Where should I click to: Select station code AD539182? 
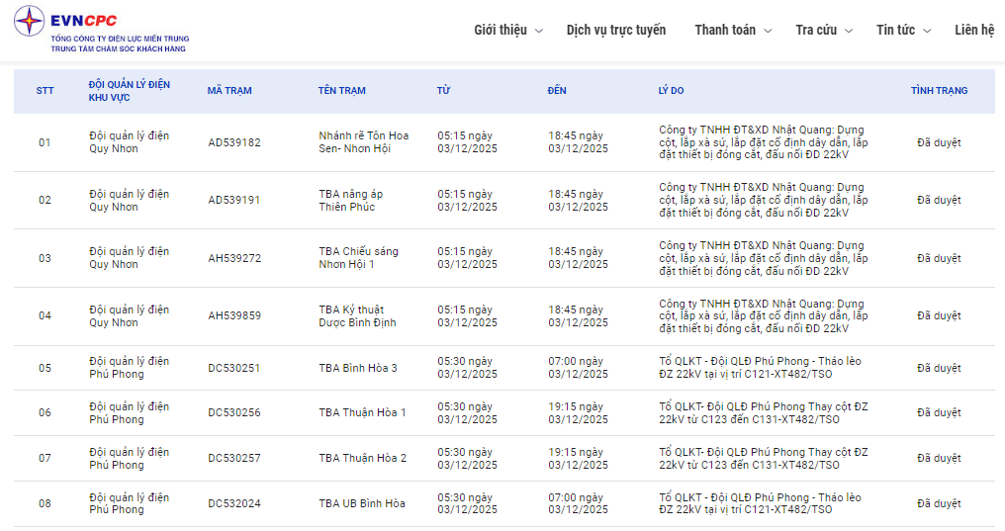(234, 142)
